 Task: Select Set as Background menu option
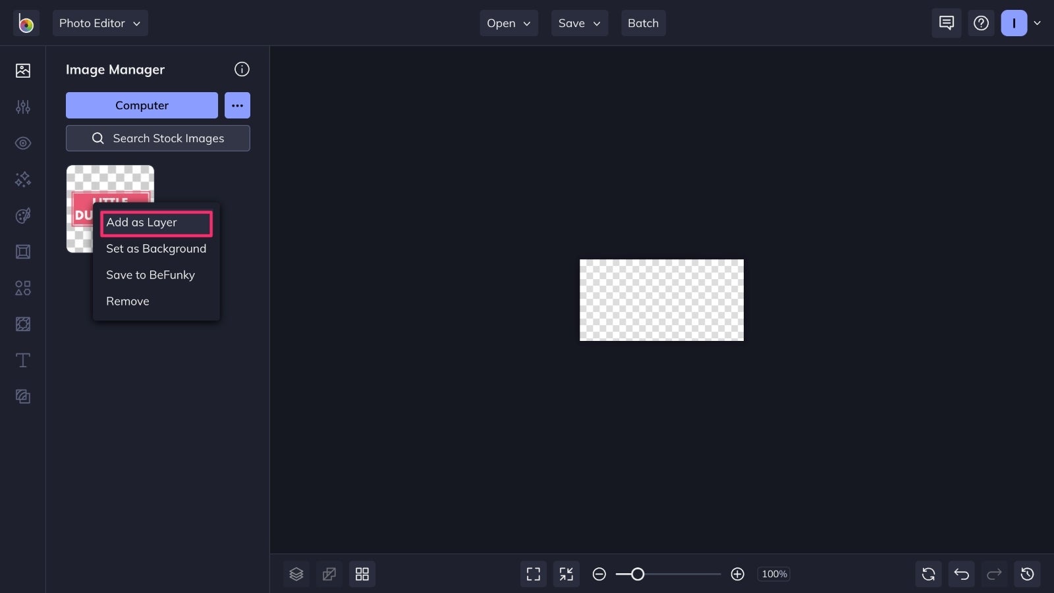(156, 249)
